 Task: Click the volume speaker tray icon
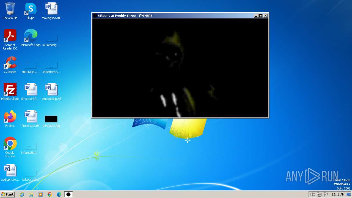312,194
